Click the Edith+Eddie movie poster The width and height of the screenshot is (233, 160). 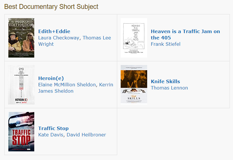21,38
